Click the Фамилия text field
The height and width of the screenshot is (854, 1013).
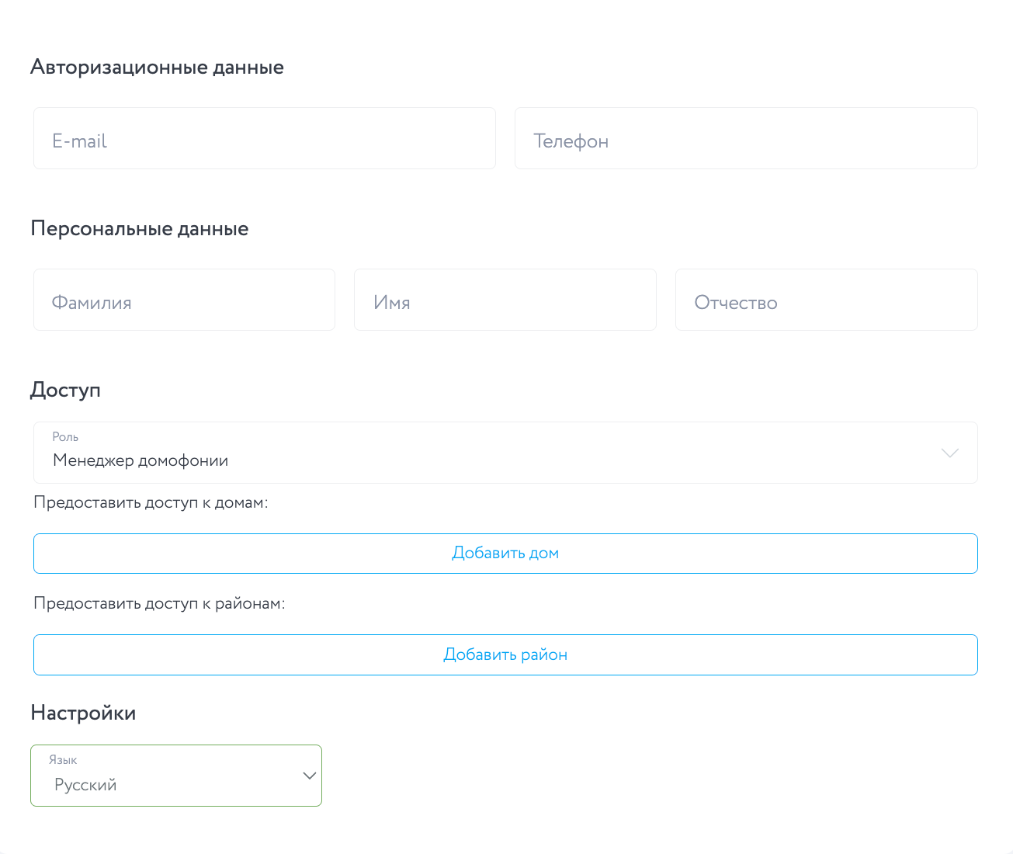pos(184,300)
